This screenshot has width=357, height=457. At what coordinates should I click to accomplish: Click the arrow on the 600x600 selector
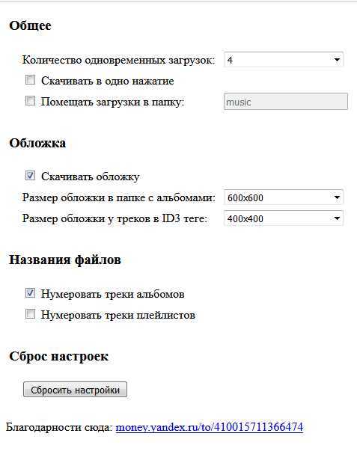tap(337, 197)
